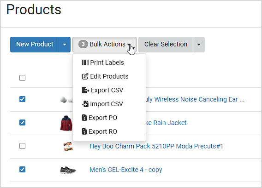This screenshot has width=262, height=188.
Task: Click the New Product button
Action: [x=35, y=45]
